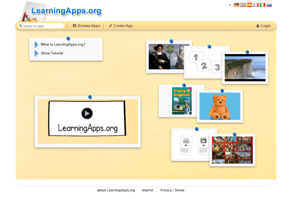Screen dimensions: 291x199
Task: Open Browse Apps menu
Action: click(86, 26)
